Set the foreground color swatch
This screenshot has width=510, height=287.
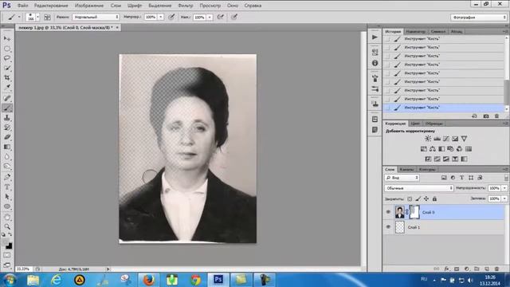(6, 242)
